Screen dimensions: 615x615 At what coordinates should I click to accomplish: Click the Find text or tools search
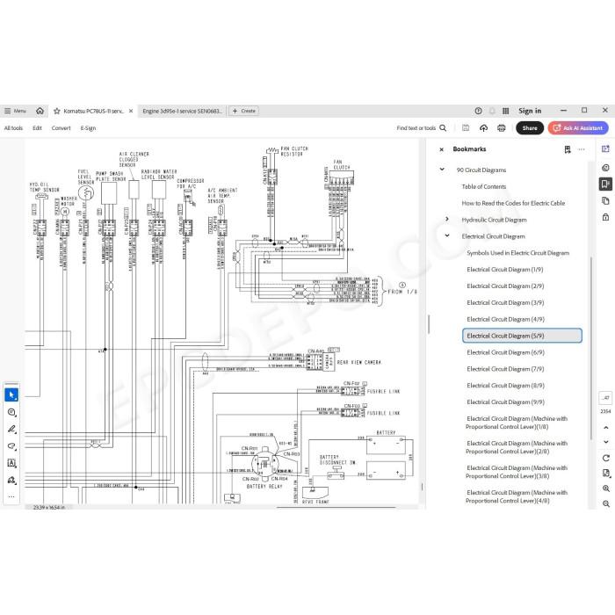pos(421,128)
